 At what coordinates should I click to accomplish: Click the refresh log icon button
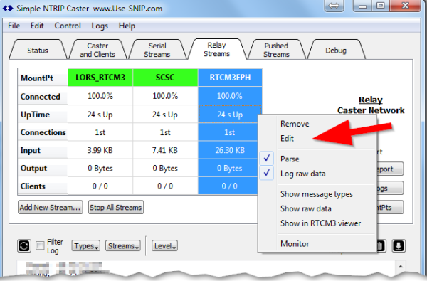24,246
